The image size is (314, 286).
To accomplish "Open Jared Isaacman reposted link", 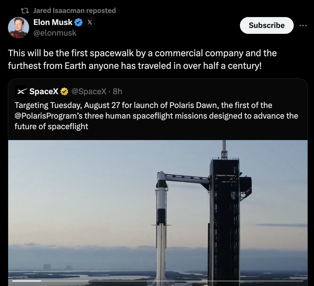I will tap(74, 11).
